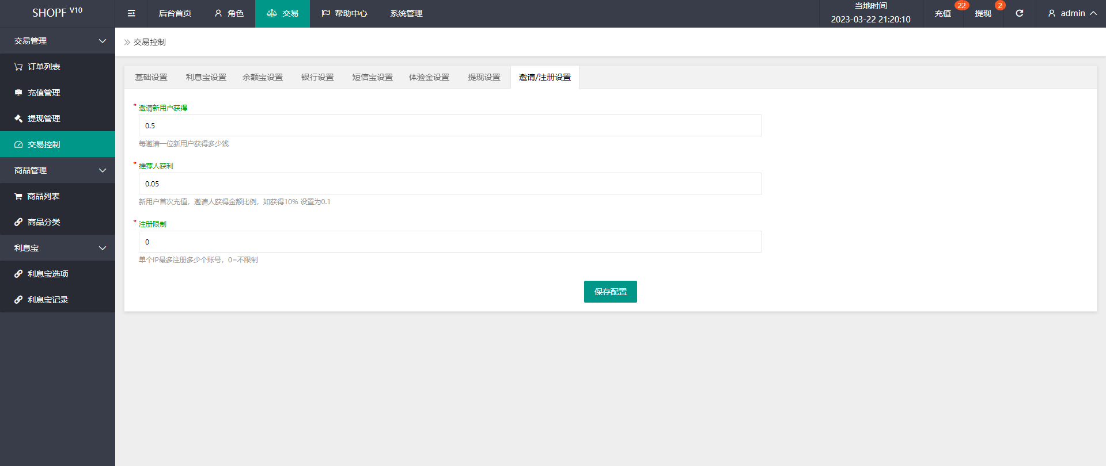This screenshot has height=466, width=1106.
Task: Open 订单列表 with the cart icon
Action: click(x=44, y=67)
